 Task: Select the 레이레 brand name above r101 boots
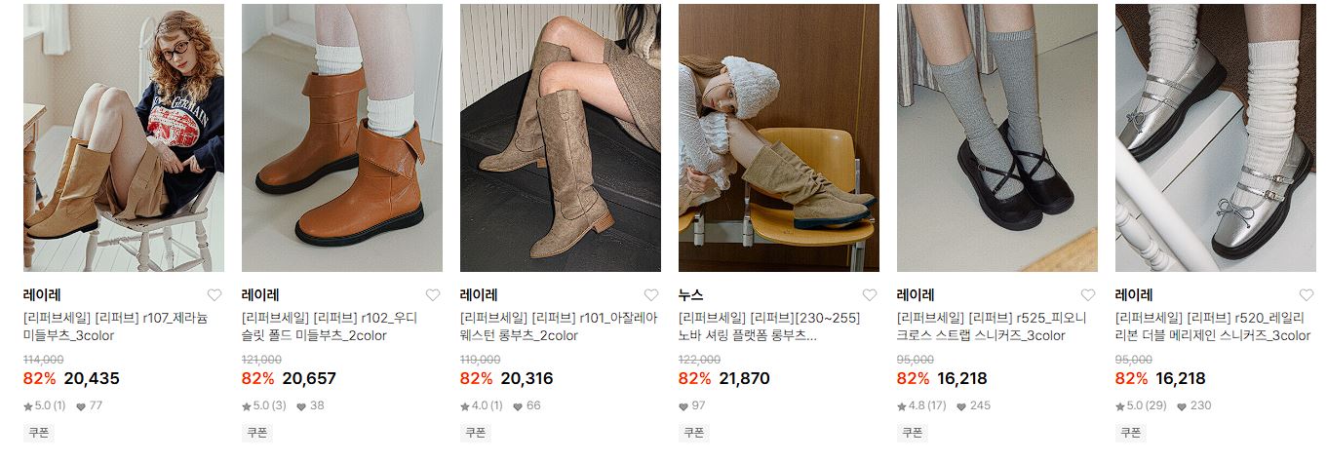point(479,294)
